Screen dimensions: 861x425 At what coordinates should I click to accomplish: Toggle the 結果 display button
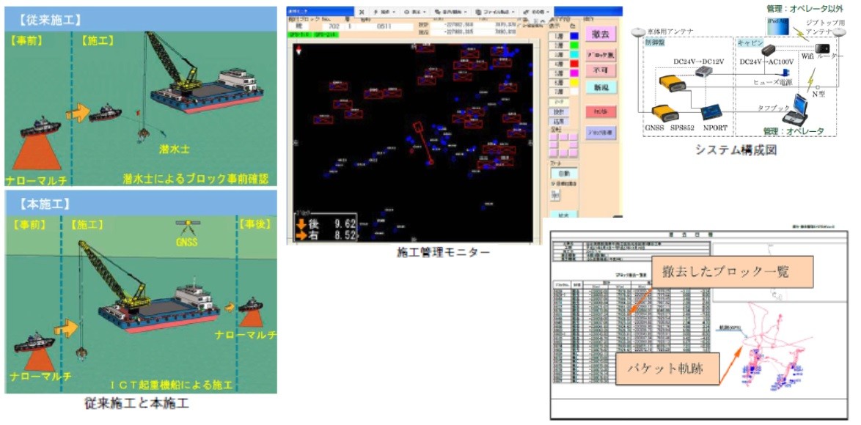pos(558,121)
